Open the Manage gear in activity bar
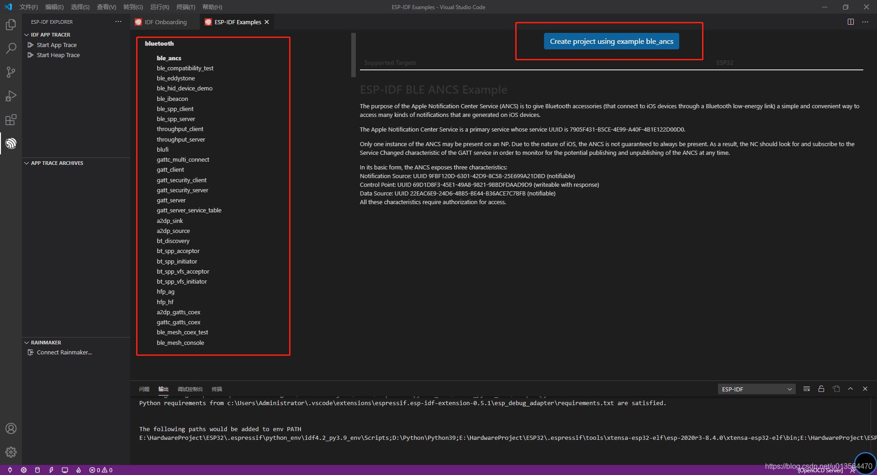Screen dimensions: 877x475 click(11, 452)
